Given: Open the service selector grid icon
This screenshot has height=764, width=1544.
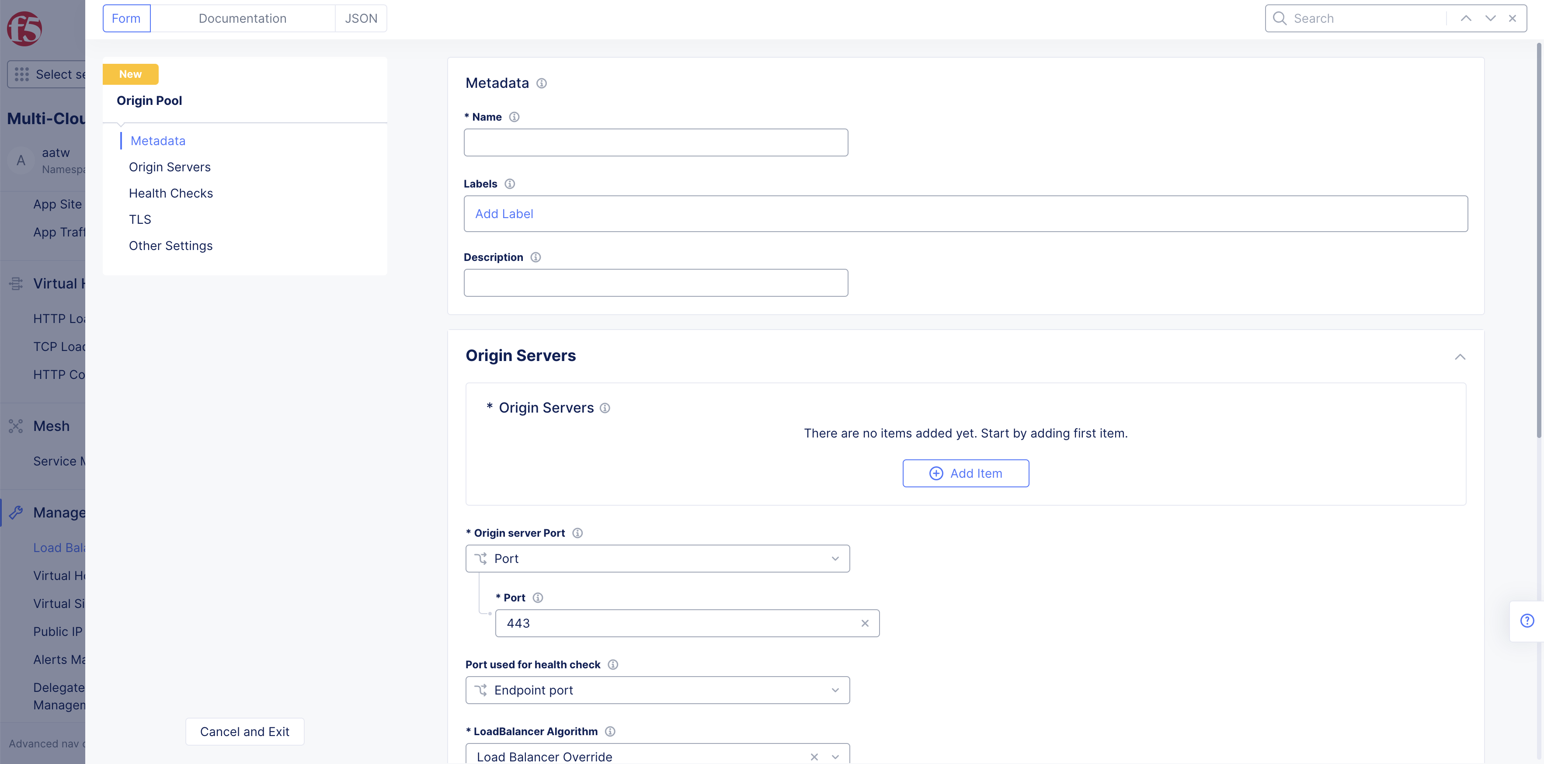Looking at the screenshot, I should [21, 74].
